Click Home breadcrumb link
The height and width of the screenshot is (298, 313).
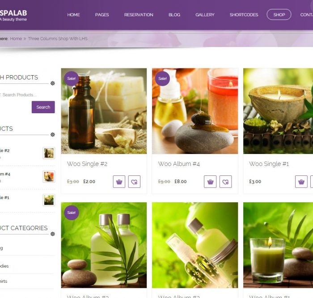tap(16, 38)
